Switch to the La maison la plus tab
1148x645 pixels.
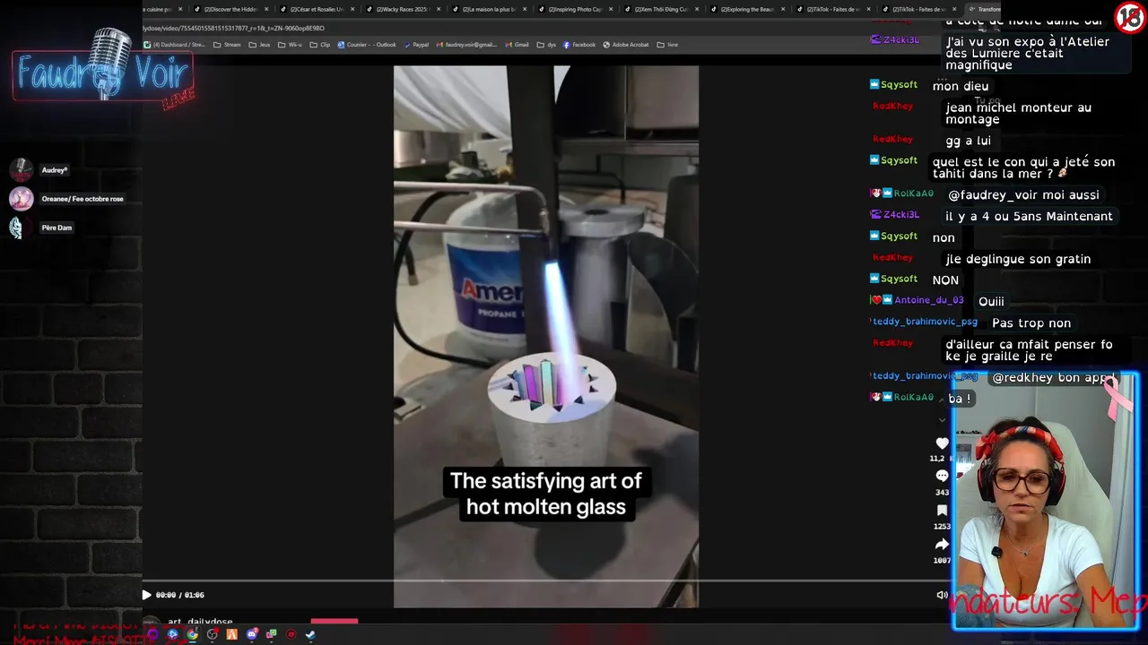(489, 9)
